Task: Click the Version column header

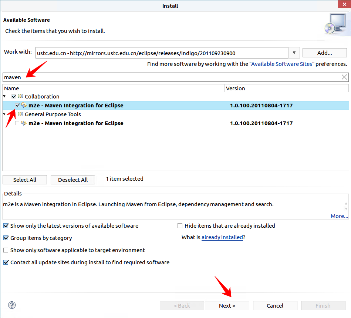Action: [x=286, y=88]
